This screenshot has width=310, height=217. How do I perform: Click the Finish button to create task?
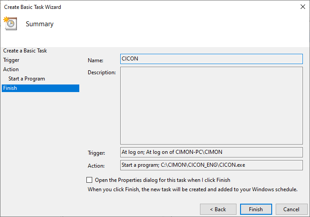[x=256, y=209]
